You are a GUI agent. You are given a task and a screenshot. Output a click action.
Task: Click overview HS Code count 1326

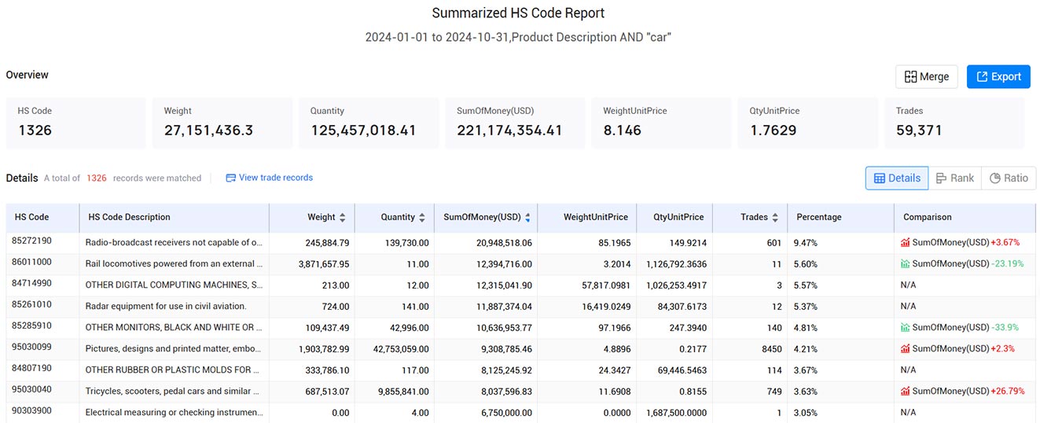coord(35,131)
